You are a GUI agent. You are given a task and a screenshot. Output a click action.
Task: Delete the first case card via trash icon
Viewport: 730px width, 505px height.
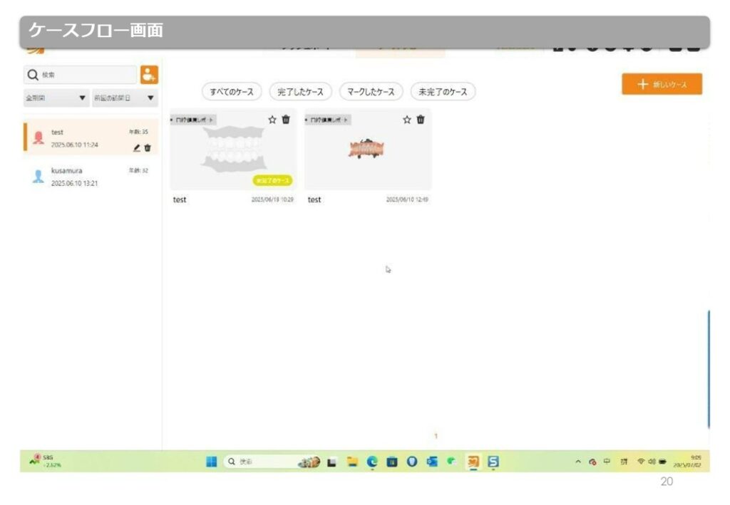tap(286, 120)
